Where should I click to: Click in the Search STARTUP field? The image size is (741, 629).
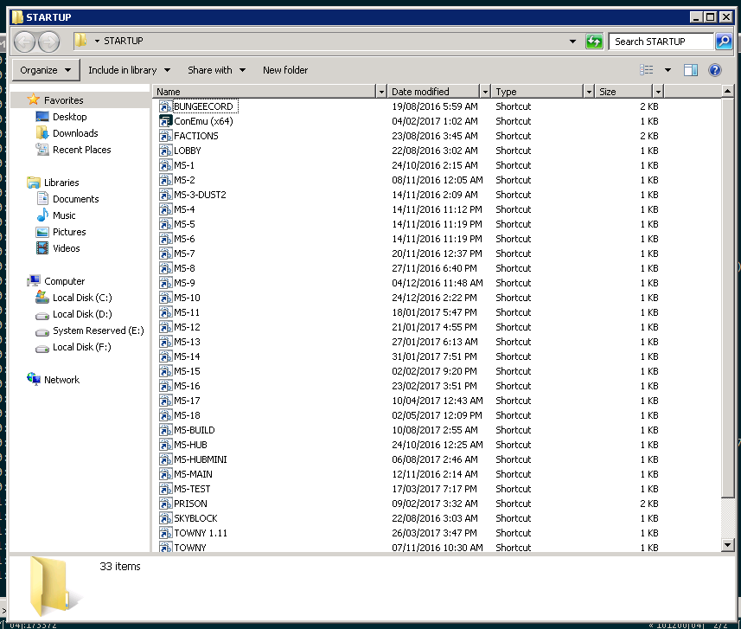[661, 42]
